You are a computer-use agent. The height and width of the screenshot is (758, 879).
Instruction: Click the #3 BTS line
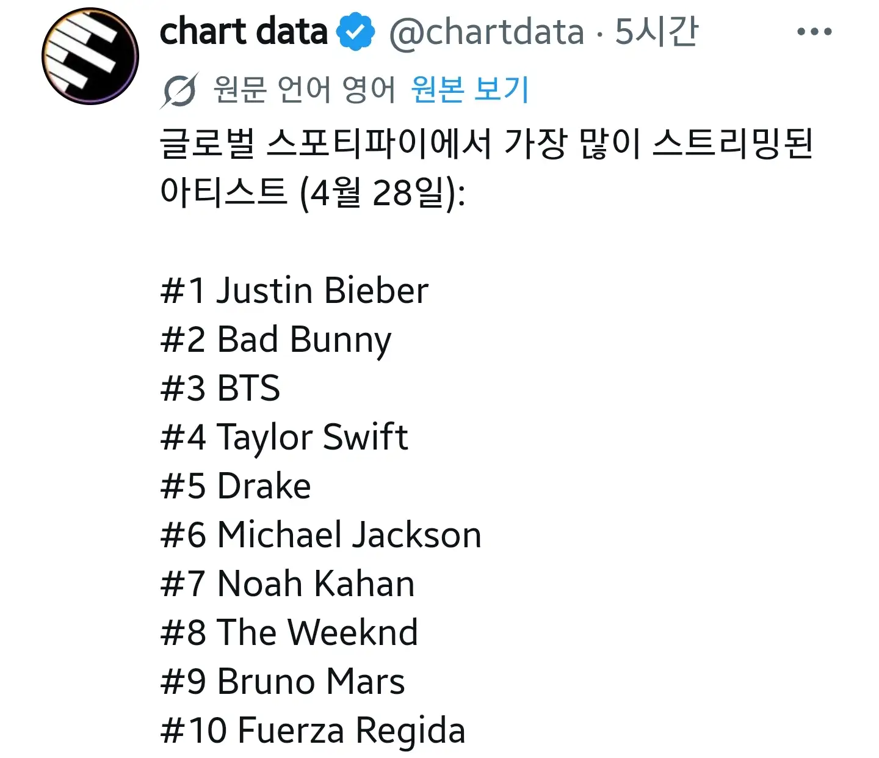click(220, 388)
